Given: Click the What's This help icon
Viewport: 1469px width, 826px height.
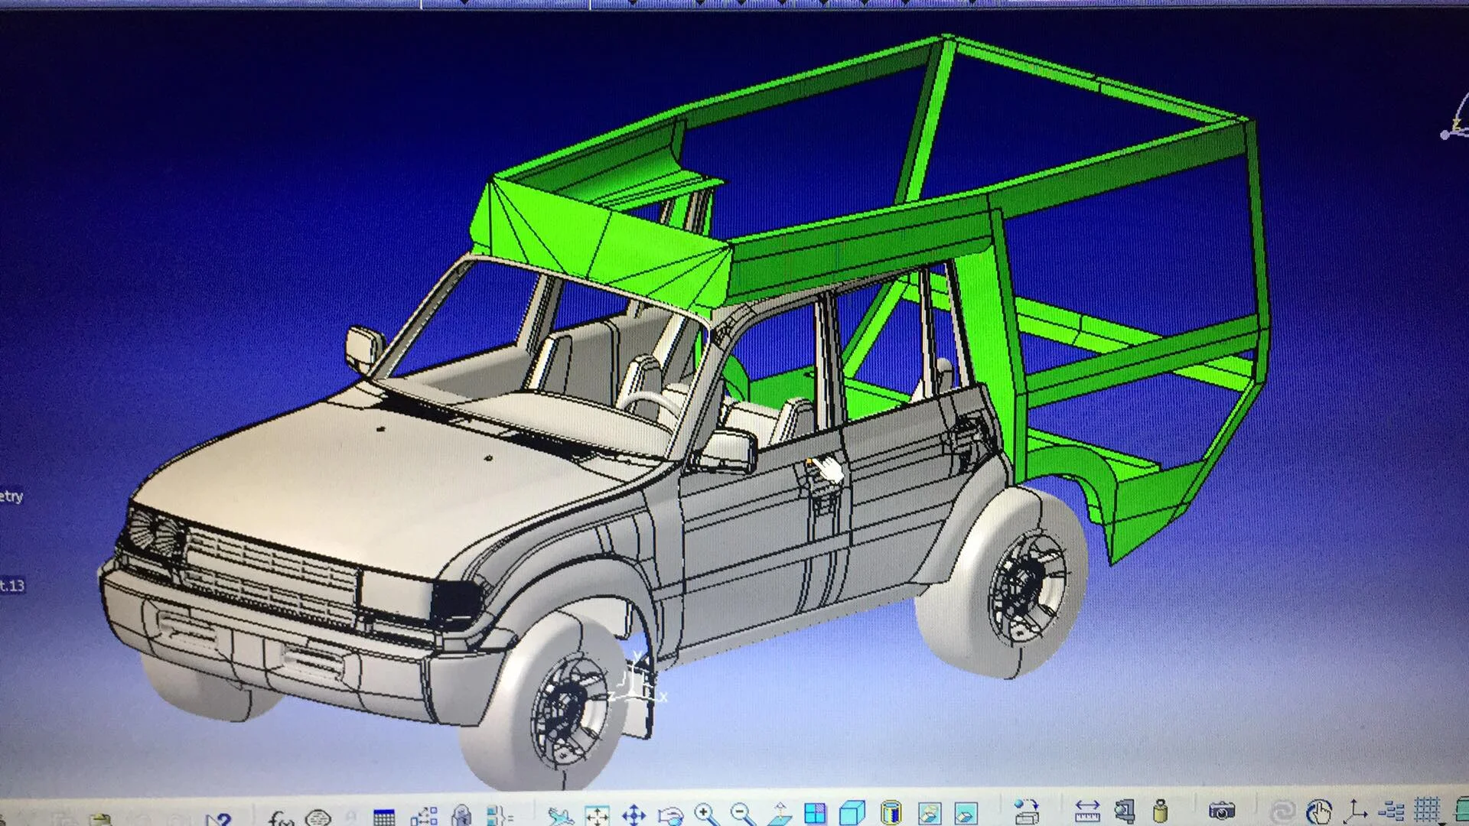Looking at the screenshot, I should tap(218, 820).
